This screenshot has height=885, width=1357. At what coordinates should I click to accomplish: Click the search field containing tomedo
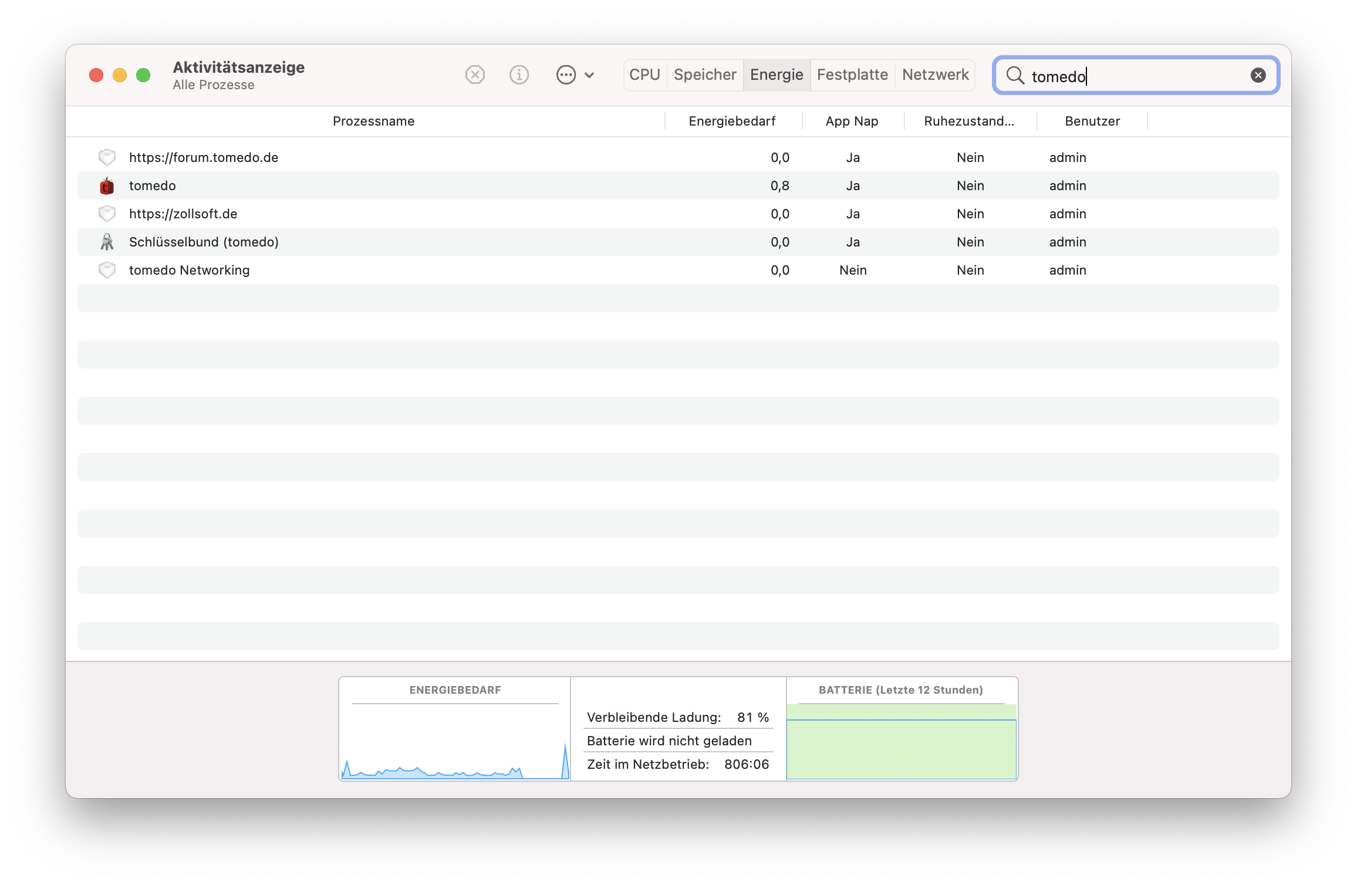(x=1136, y=75)
